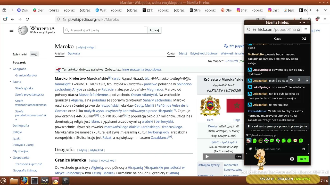
Task: Open the kick popout window menu
Action: click(306, 30)
